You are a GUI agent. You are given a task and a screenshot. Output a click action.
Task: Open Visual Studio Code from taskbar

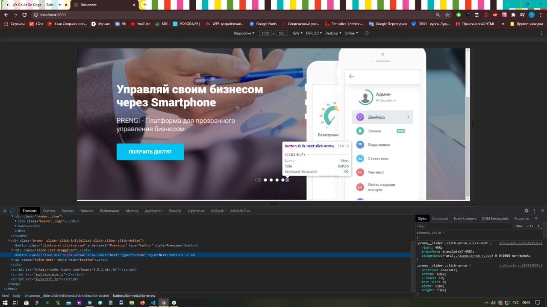(153, 303)
